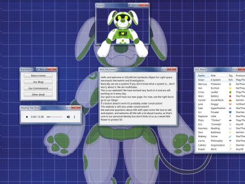Click the star tag icon in Ven's row
Image resolution: width=245 pixels, height=184 pixels.
[230, 88]
